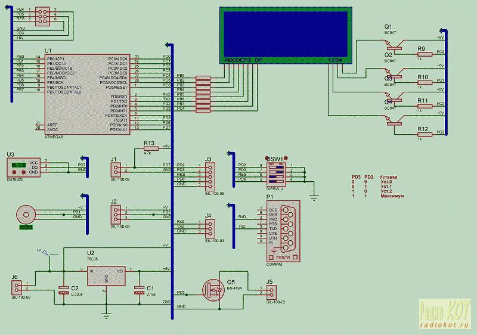Image resolution: width=477 pixels, height=335 pixels.
Task: Click the 'DIPSW_4' label below the DIP switch
Action: tap(275, 189)
